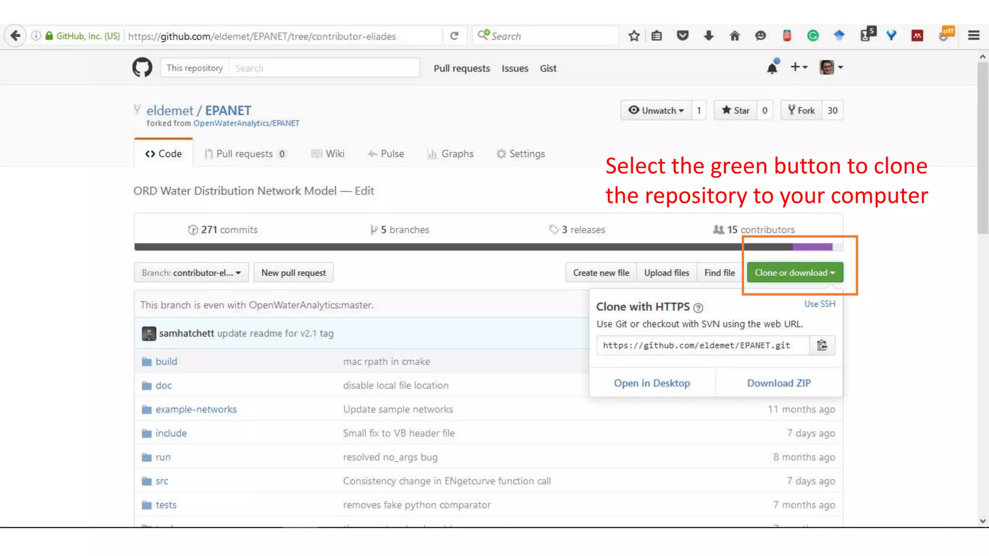The width and height of the screenshot is (989, 556).
Task: Click Open in Desktop link
Action: (x=652, y=383)
